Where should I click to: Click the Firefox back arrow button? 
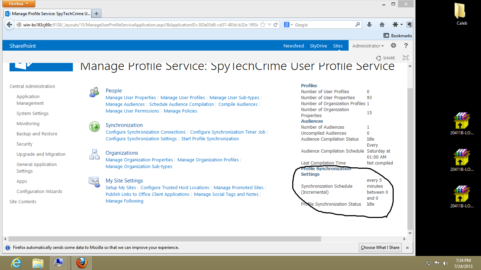10,25
